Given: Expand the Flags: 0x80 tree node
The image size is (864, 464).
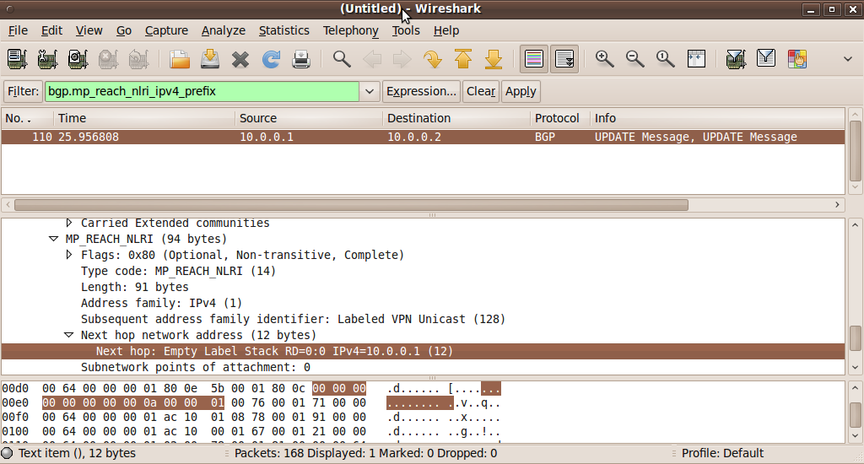Looking at the screenshot, I should pos(69,256).
